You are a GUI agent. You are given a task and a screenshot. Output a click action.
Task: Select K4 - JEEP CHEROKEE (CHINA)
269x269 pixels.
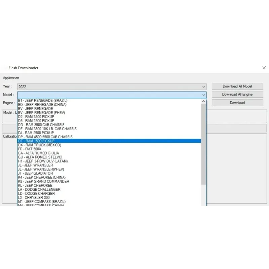(109, 178)
